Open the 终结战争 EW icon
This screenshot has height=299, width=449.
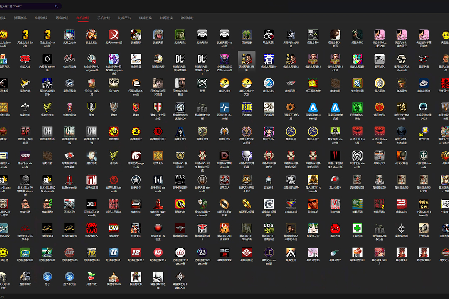[x=113, y=228]
